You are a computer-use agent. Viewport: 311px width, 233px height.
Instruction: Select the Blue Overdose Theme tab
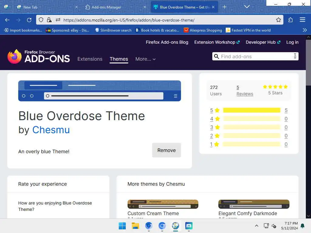point(184,7)
